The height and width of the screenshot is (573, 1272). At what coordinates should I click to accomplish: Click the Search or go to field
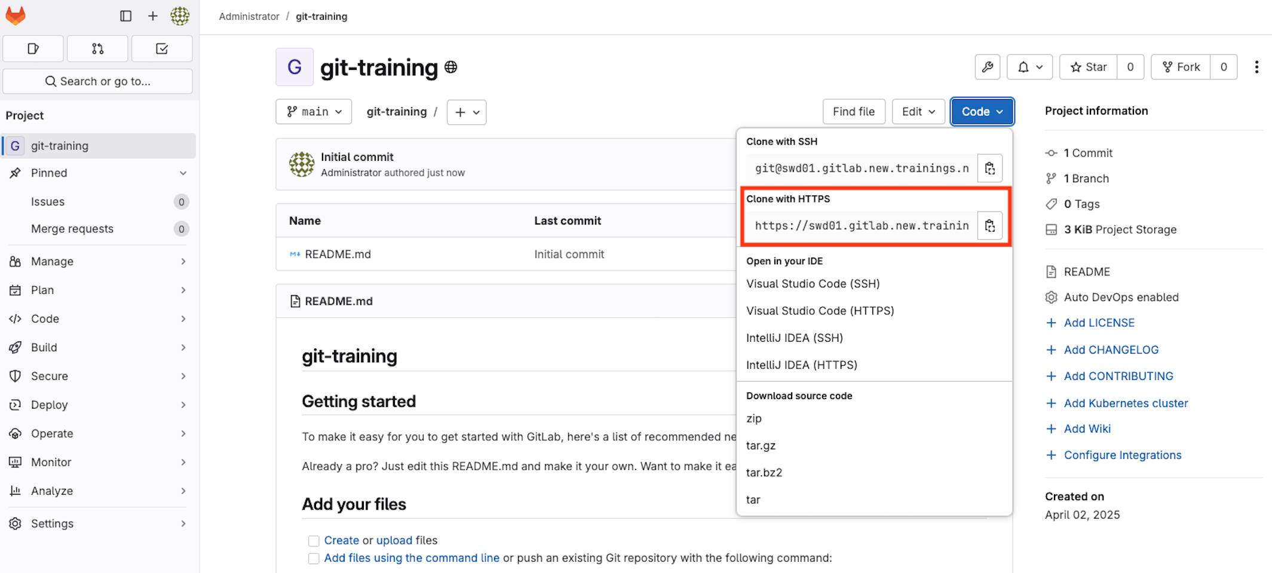tap(98, 81)
